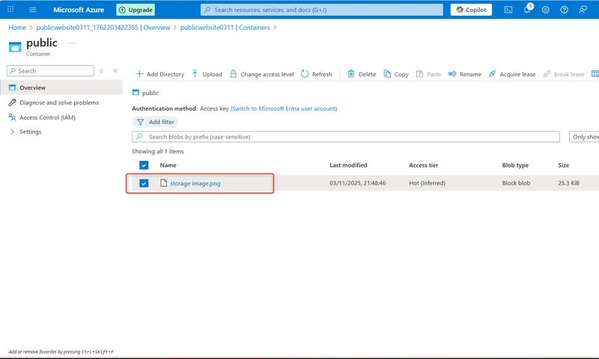Collapse the left sidebar menu
599x359 pixels.
(115, 70)
